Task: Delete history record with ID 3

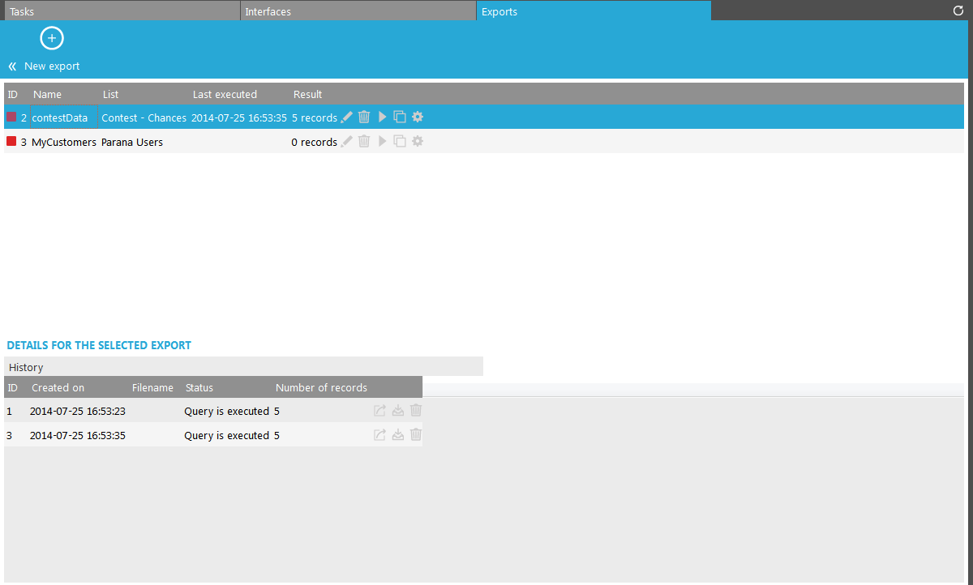Action: click(x=416, y=435)
